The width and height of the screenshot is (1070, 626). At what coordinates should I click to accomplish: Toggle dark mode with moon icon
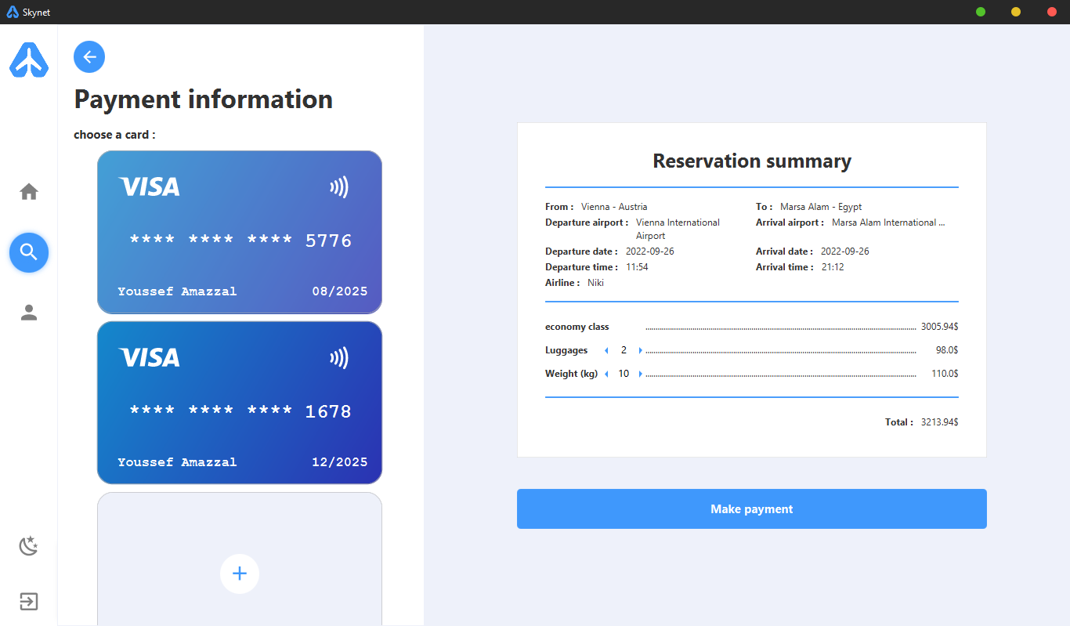[x=29, y=545]
